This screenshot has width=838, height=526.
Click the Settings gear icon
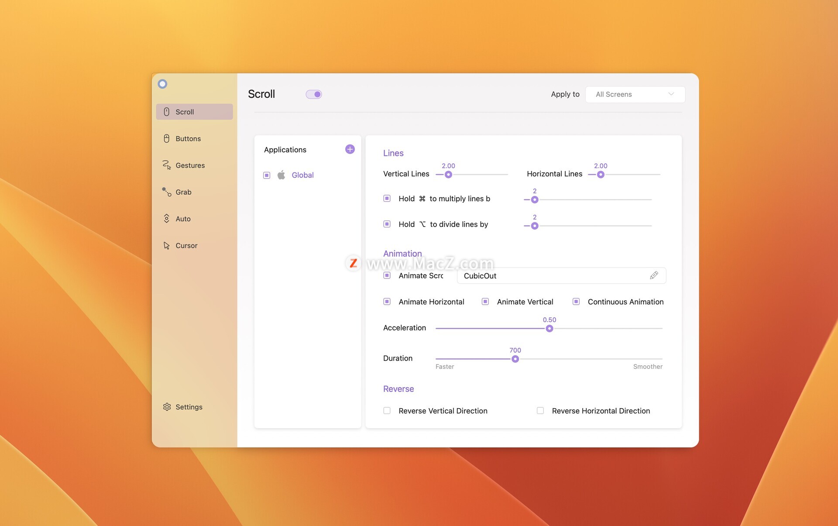tap(167, 407)
